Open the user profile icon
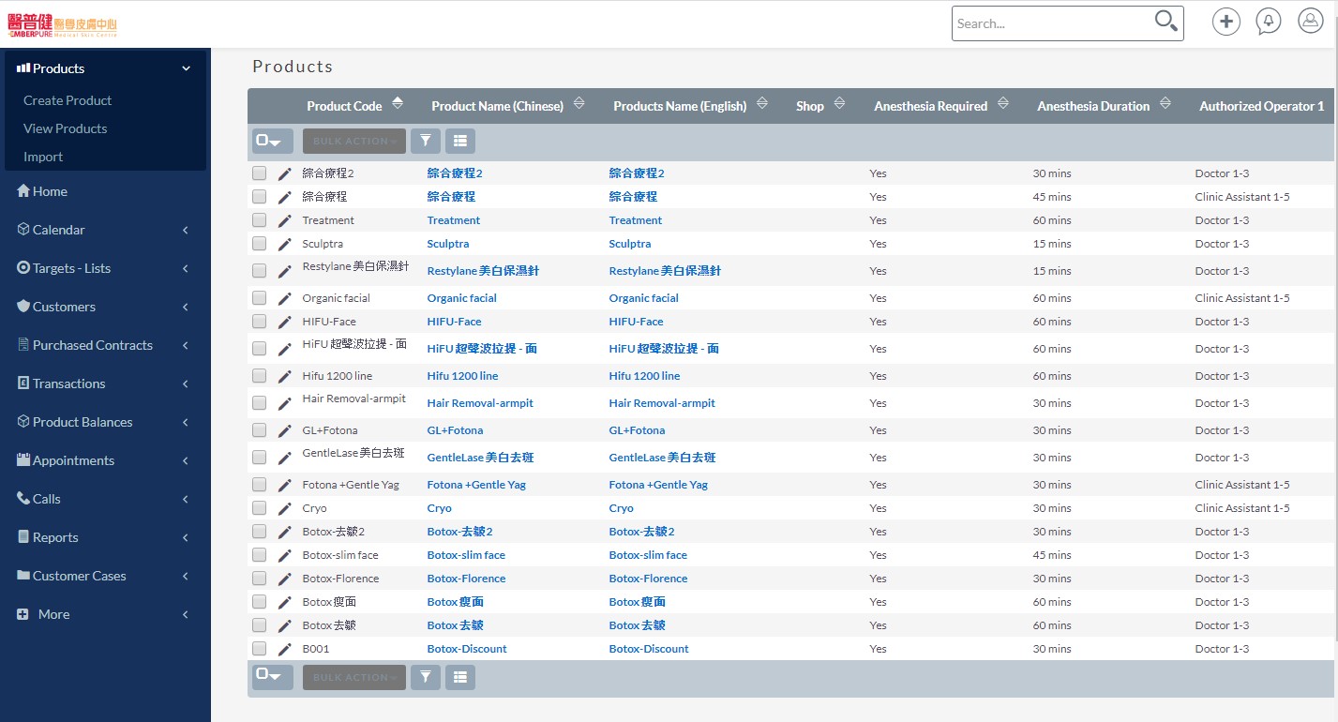 [x=1310, y=22]
